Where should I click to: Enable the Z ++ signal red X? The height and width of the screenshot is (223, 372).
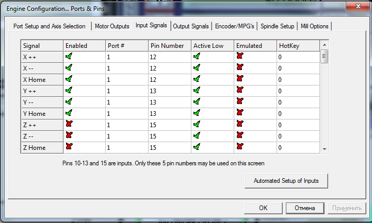click(x=69, y=124)
